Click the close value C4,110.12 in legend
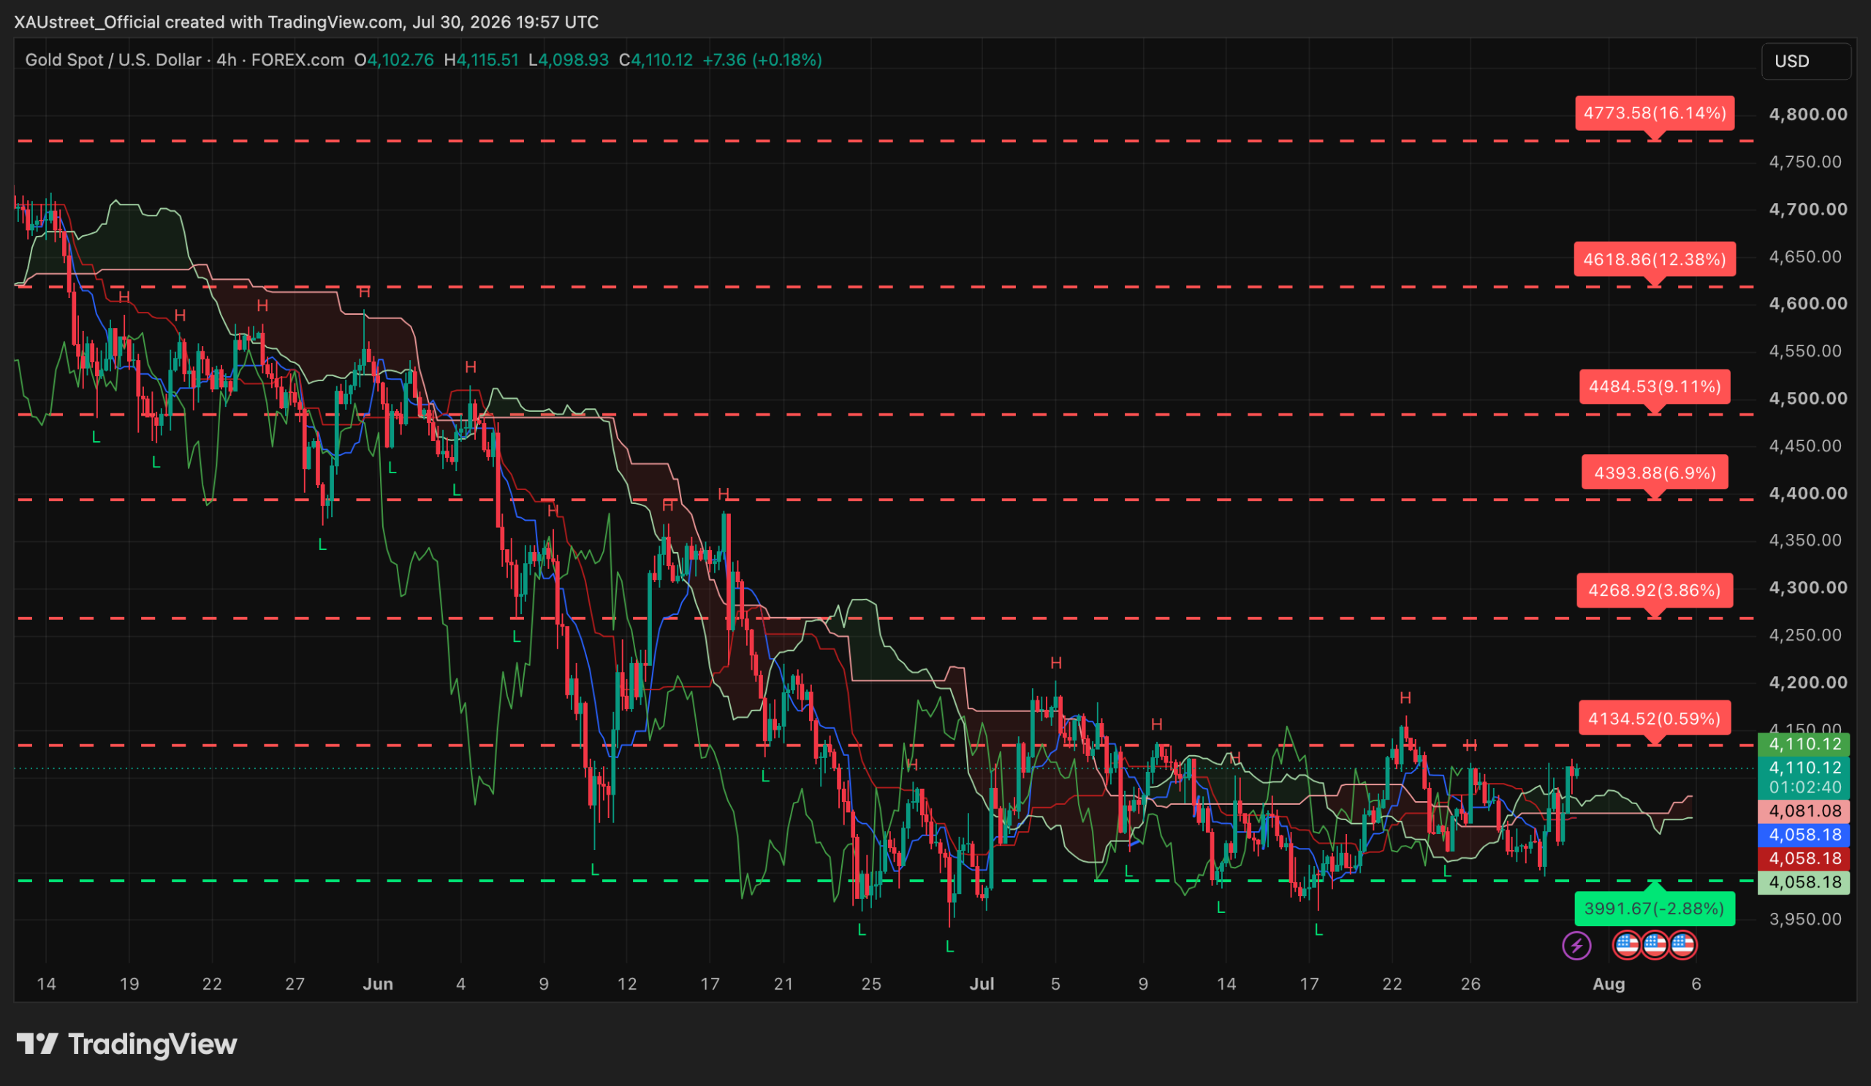 tap(656, 60)
